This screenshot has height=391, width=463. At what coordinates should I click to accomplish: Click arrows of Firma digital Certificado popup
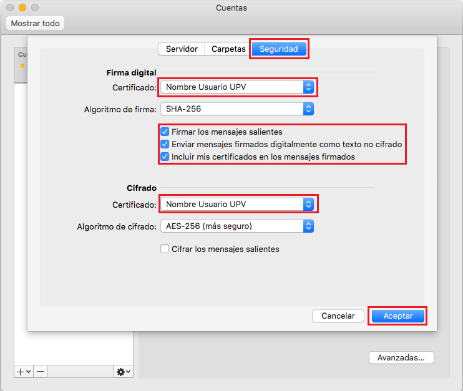coord(308,87)
